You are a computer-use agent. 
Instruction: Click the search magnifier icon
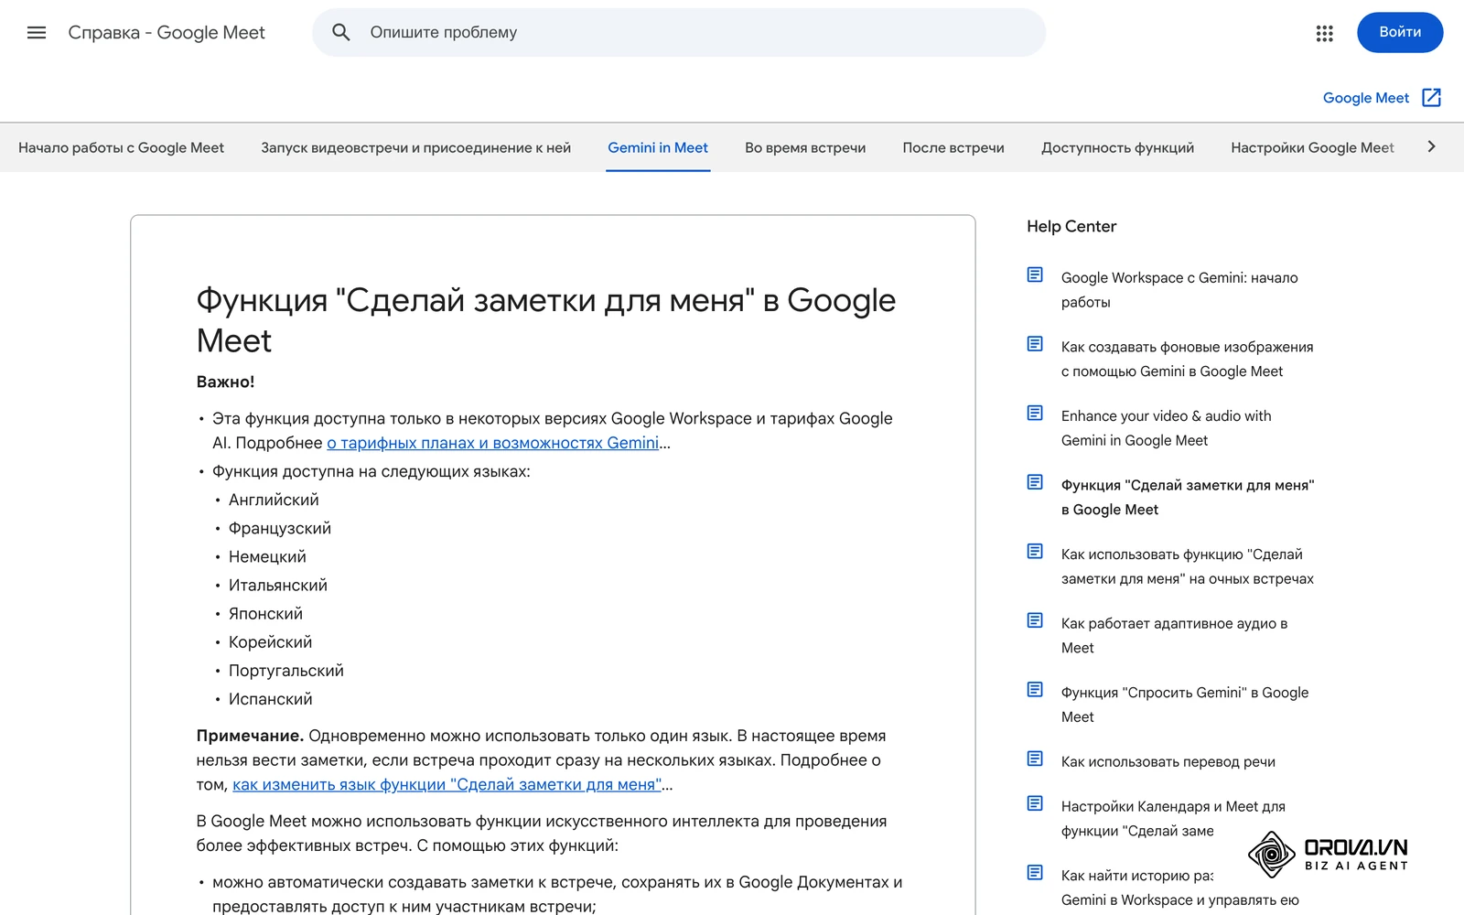(341, 33)
